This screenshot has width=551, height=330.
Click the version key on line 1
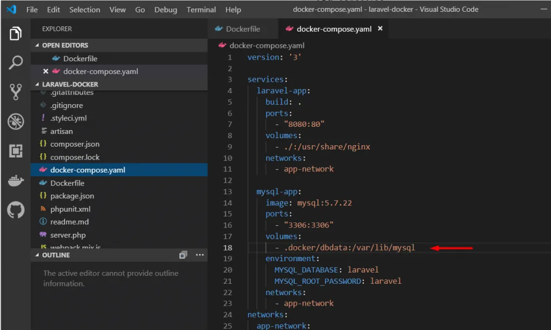(263, 57)
